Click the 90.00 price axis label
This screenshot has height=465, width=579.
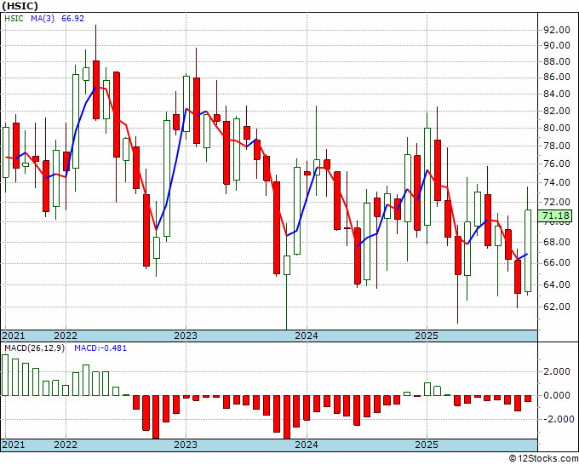tap(557, 45)
